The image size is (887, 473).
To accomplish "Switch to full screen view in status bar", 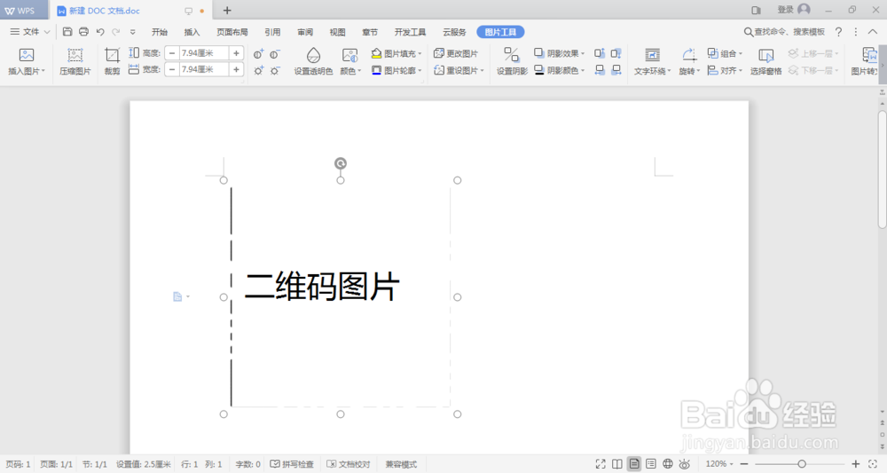I will click(600, 464).
